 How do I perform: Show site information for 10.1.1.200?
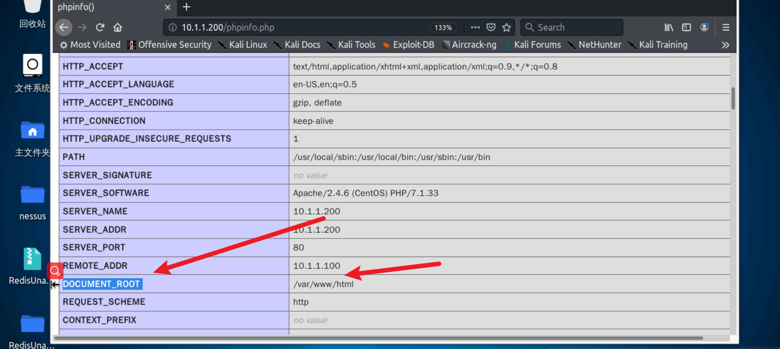pos(172,28)
